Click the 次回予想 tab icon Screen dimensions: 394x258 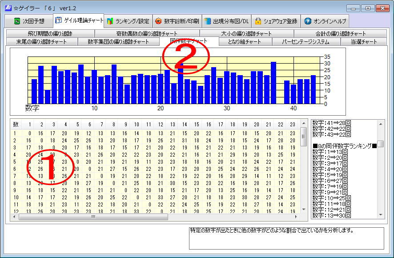(x=16, y=21)
